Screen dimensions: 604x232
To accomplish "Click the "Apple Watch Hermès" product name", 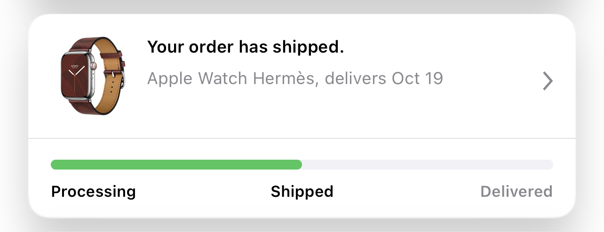I will click(x=230, y=78).
